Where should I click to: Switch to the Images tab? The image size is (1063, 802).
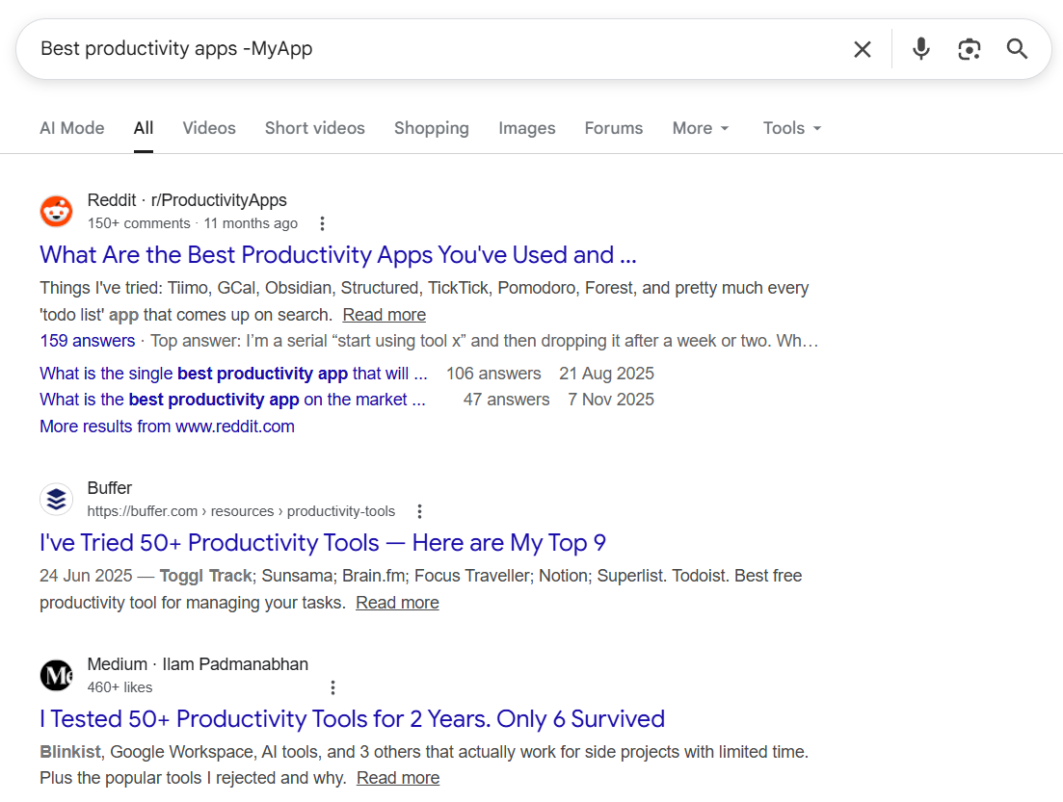[x=526, y=127]
